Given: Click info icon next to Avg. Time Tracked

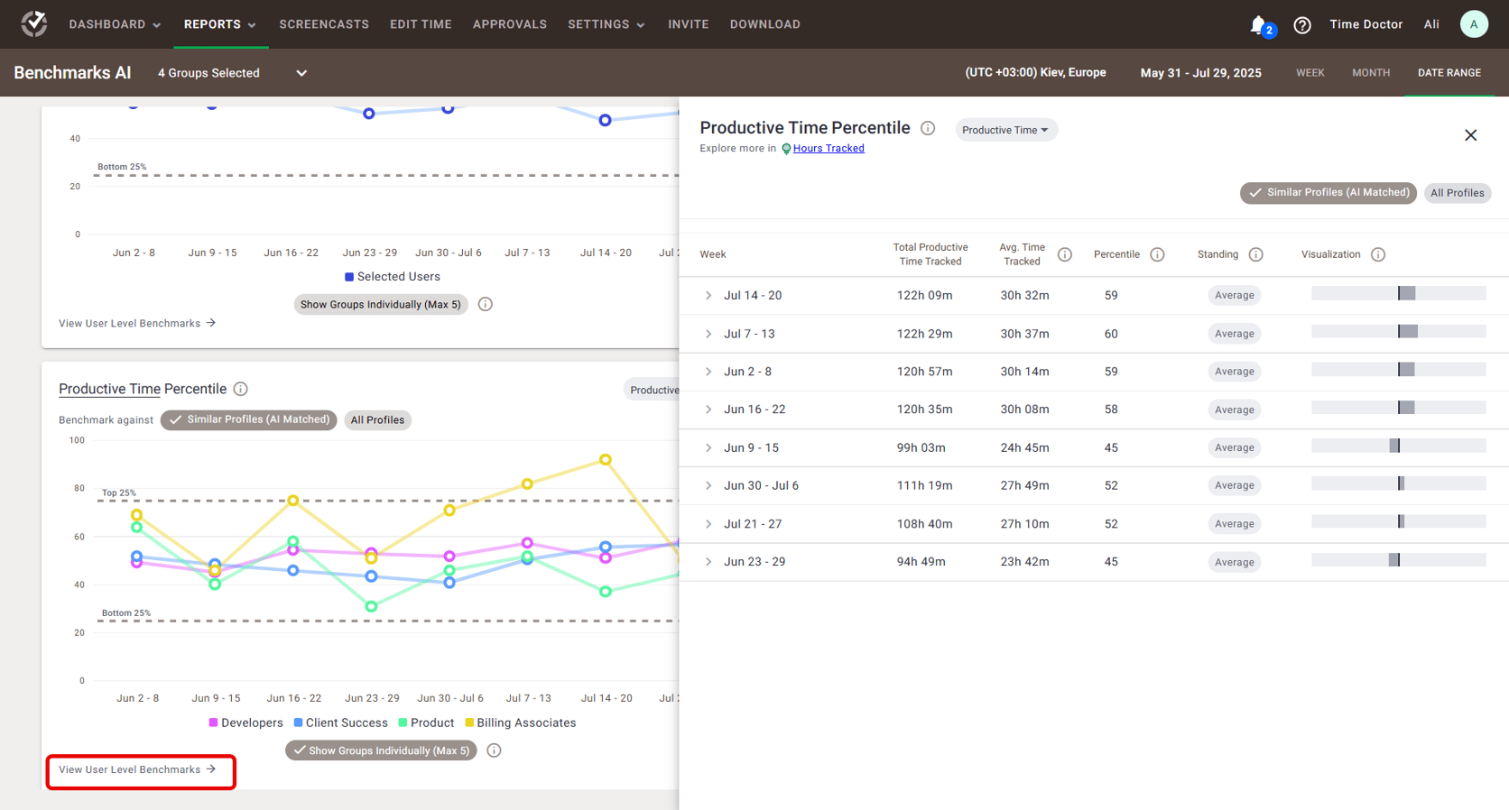Looking at the screenshot, I should tap(1065, 254).
